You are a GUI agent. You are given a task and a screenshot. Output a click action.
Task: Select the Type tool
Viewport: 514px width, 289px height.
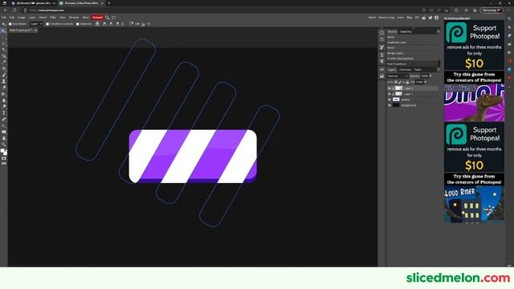coord(3,112)
